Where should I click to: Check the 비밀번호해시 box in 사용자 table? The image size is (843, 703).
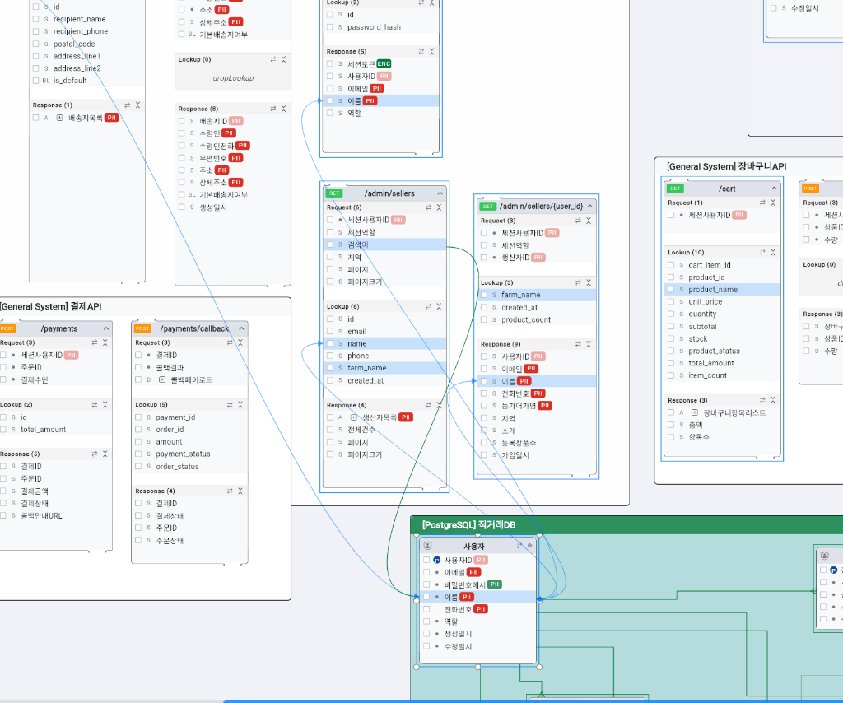426,584
